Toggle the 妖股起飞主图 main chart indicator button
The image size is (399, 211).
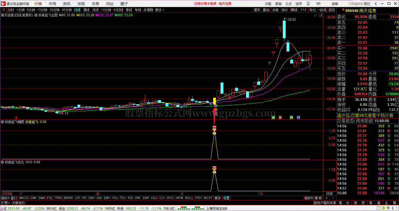click(36, 15)
